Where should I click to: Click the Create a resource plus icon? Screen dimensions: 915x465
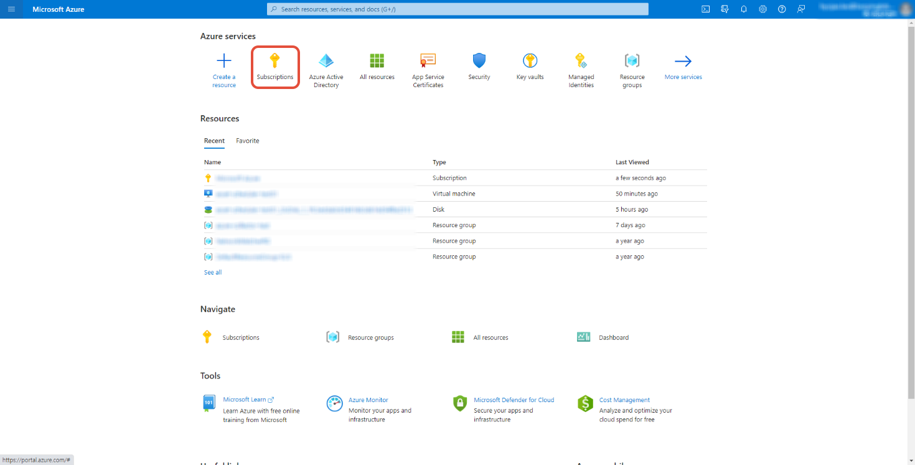pos(223,61)
